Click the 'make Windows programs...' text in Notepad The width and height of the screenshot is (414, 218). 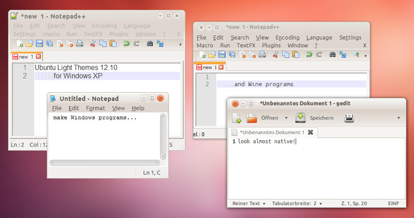coord(95,118)
